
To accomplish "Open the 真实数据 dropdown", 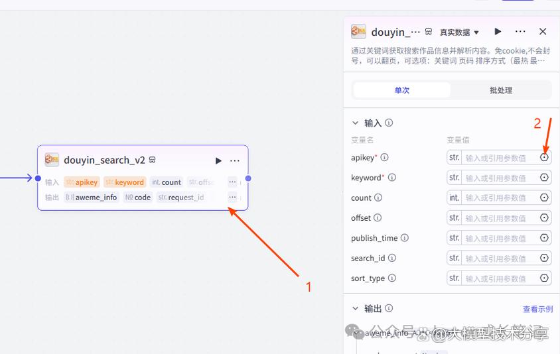I will pyautogui.click(x=459, y=32).
